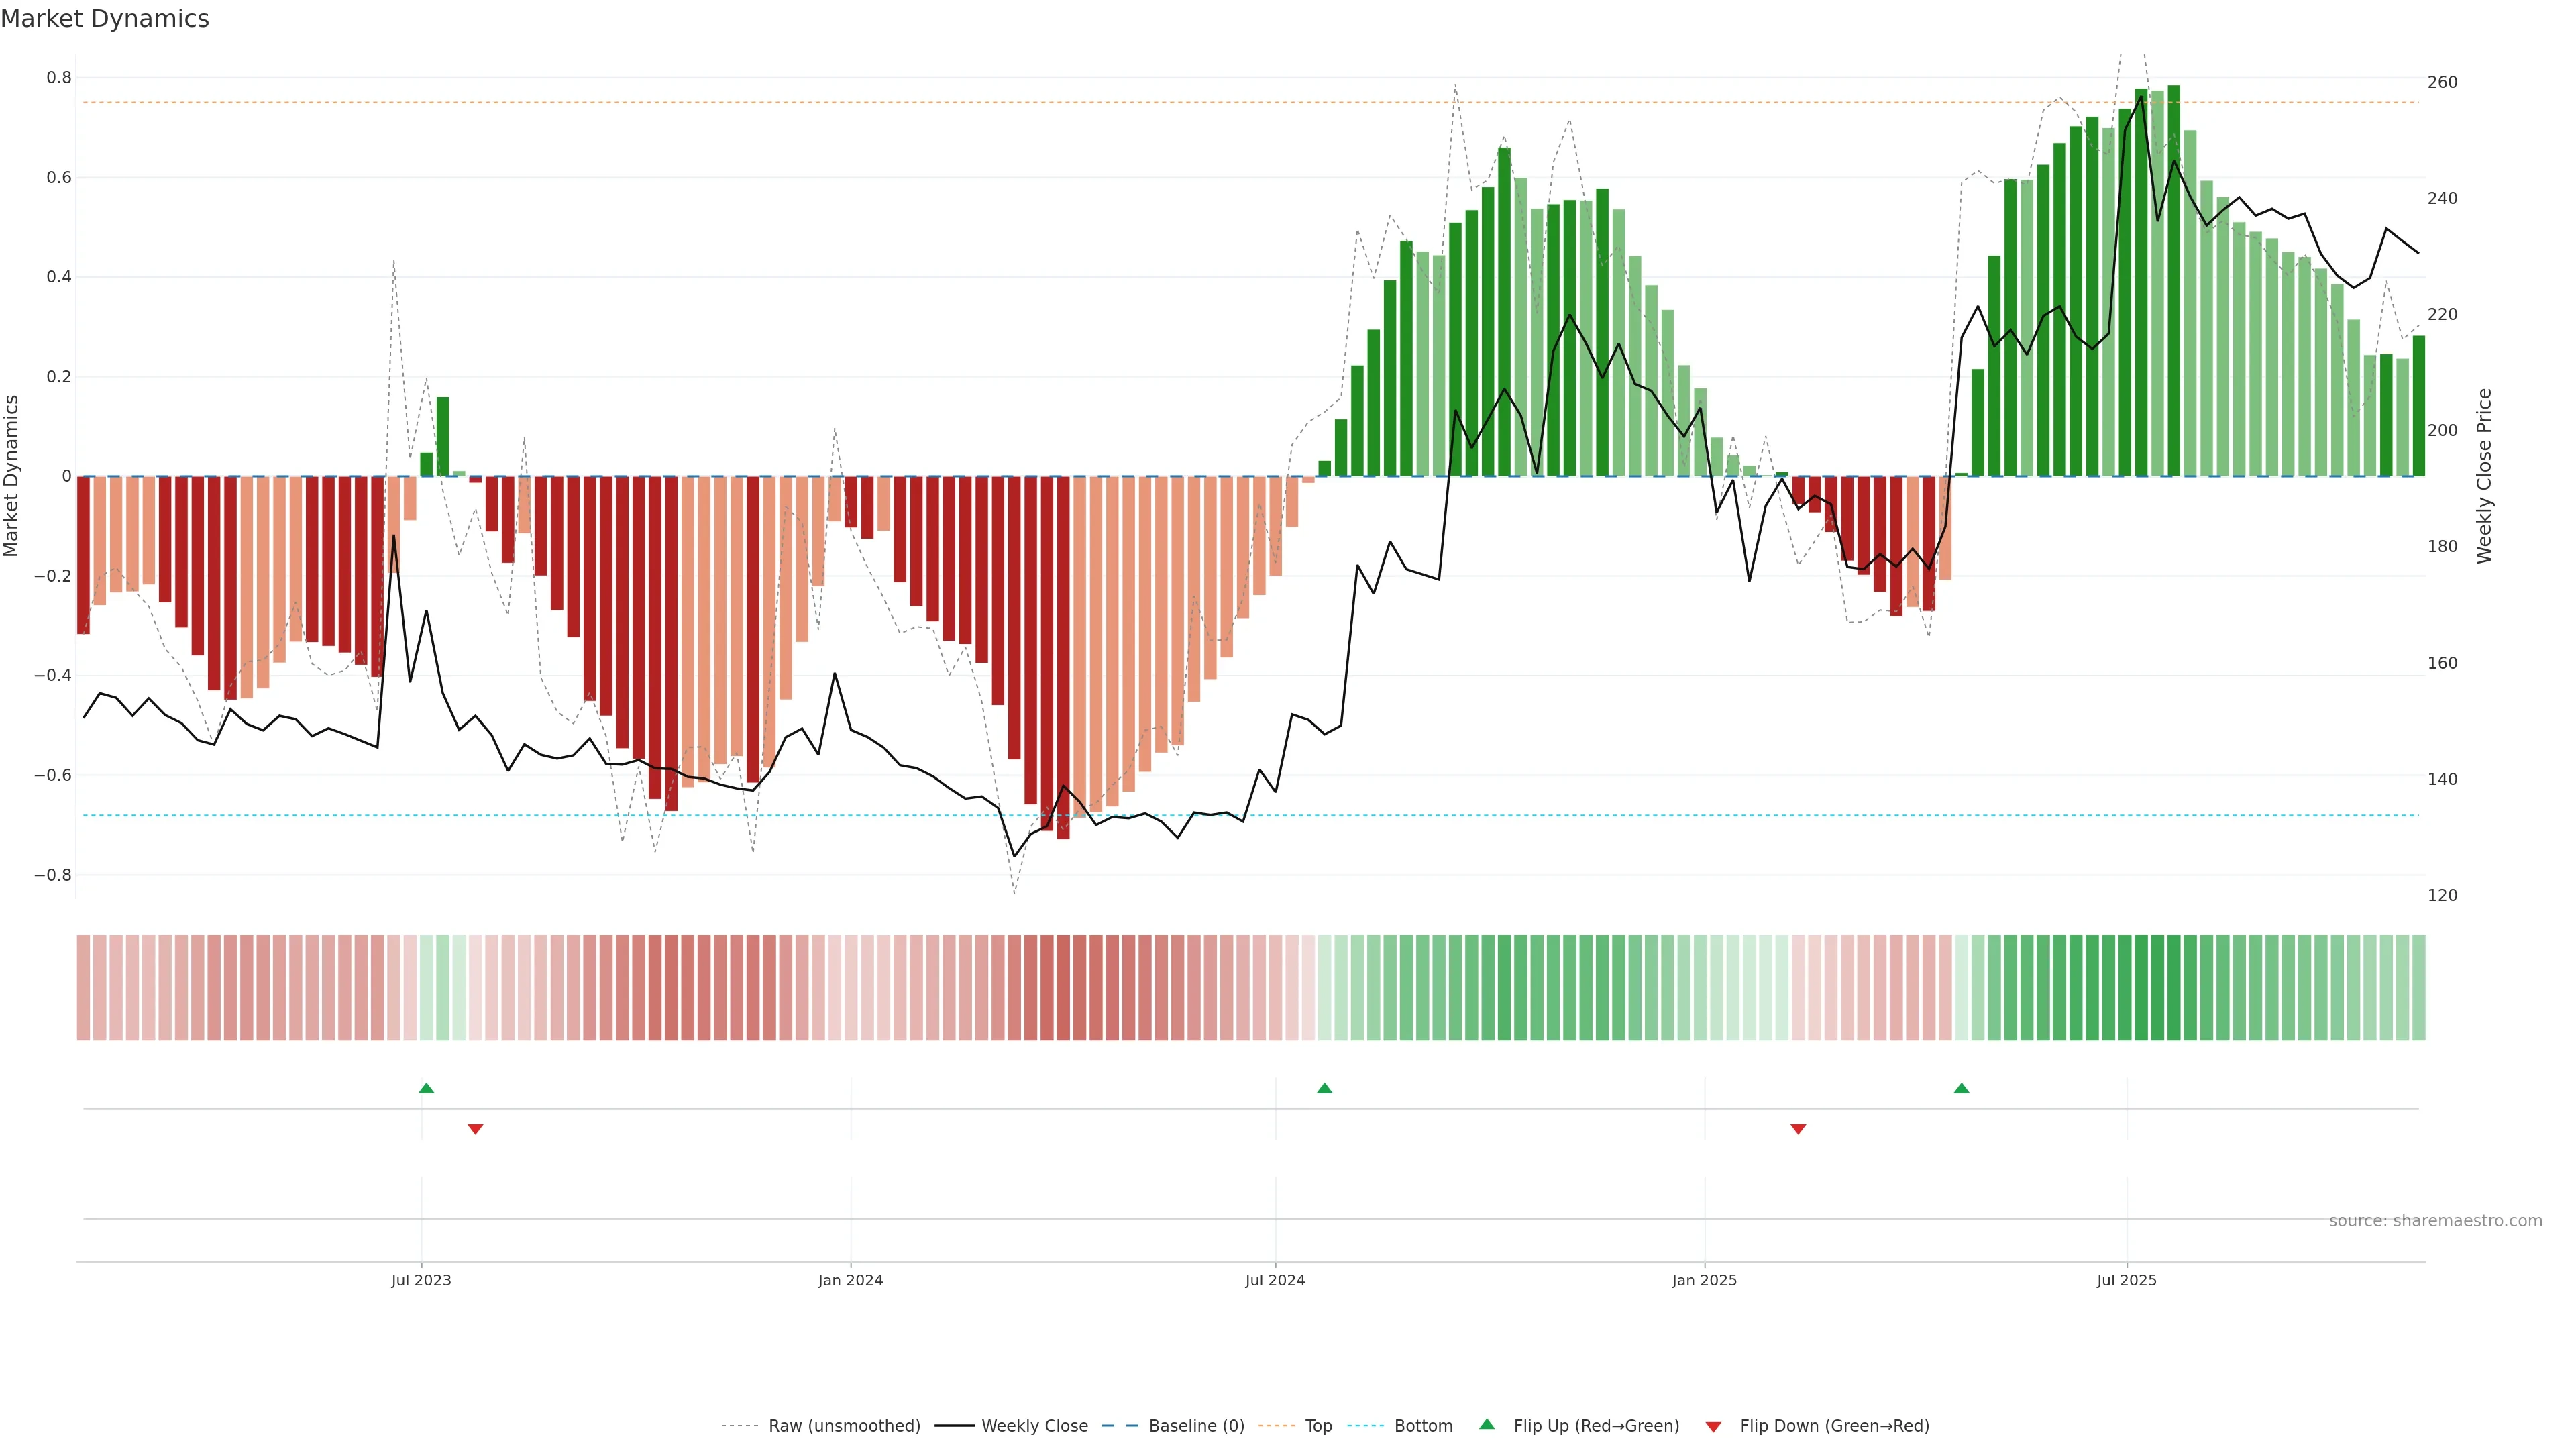Click the green flip-up triangle near Jul 2023
2576x1449 pixels.
pos(426,1088)
